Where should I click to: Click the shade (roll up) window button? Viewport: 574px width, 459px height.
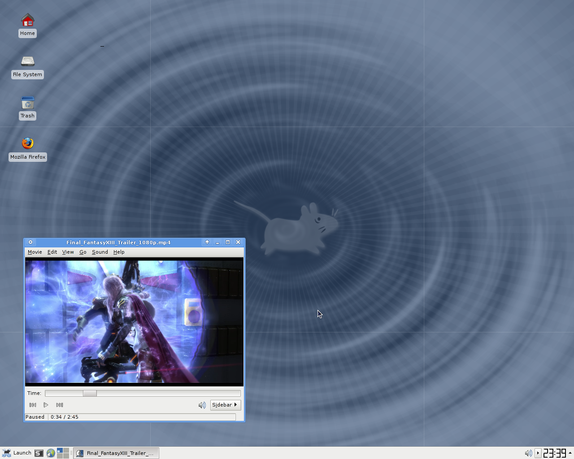[207, 242]
